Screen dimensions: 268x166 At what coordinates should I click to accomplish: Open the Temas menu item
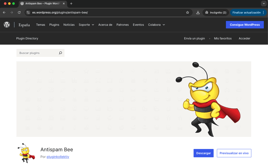41,25
